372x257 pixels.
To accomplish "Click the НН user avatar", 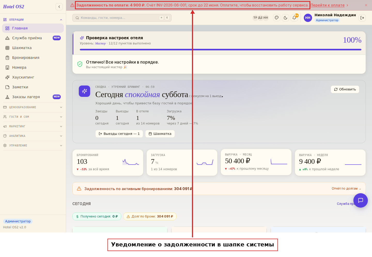I will [308, 18].
